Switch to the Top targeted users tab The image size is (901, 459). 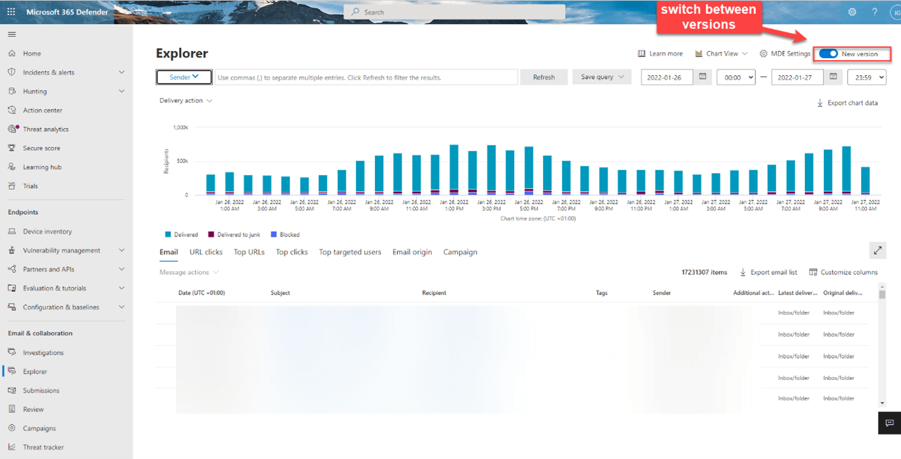(350, 252)
